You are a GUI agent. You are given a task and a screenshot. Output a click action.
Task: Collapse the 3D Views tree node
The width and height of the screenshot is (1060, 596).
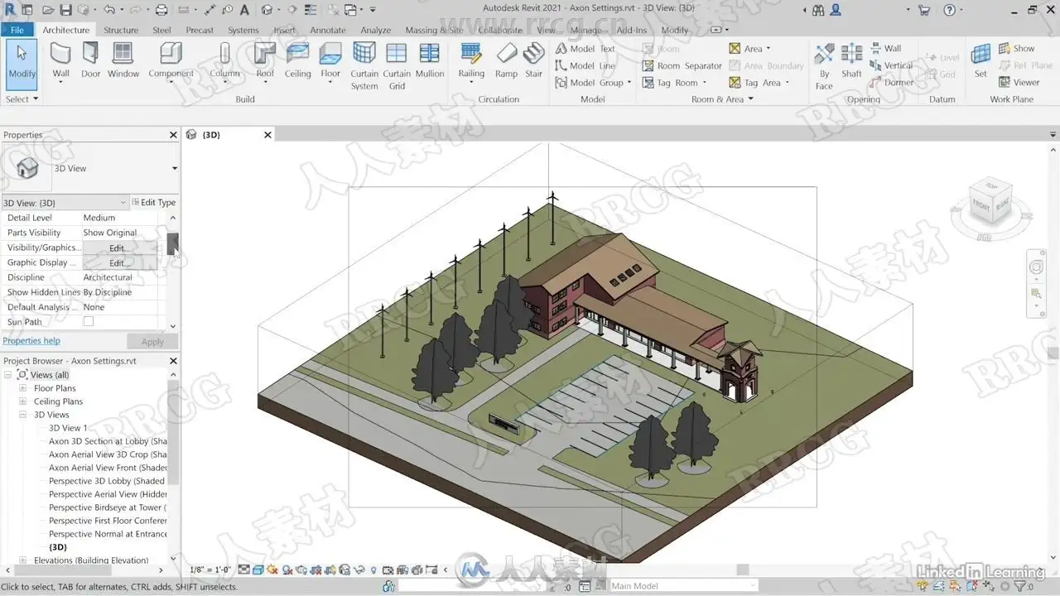tap(23, 415)
